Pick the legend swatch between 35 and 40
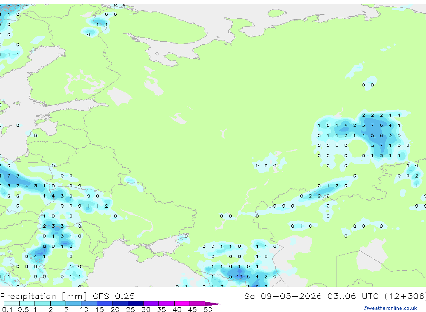This screenshot has height=312, width=426. [167, 303]
